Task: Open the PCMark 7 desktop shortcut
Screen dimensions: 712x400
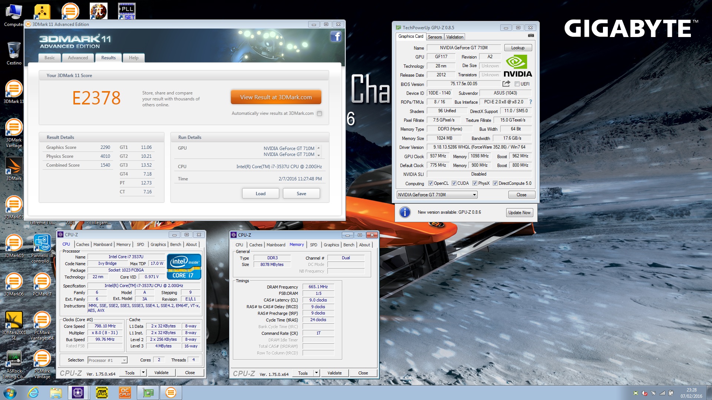Action: pyautogui.click(x=42, y=284)
